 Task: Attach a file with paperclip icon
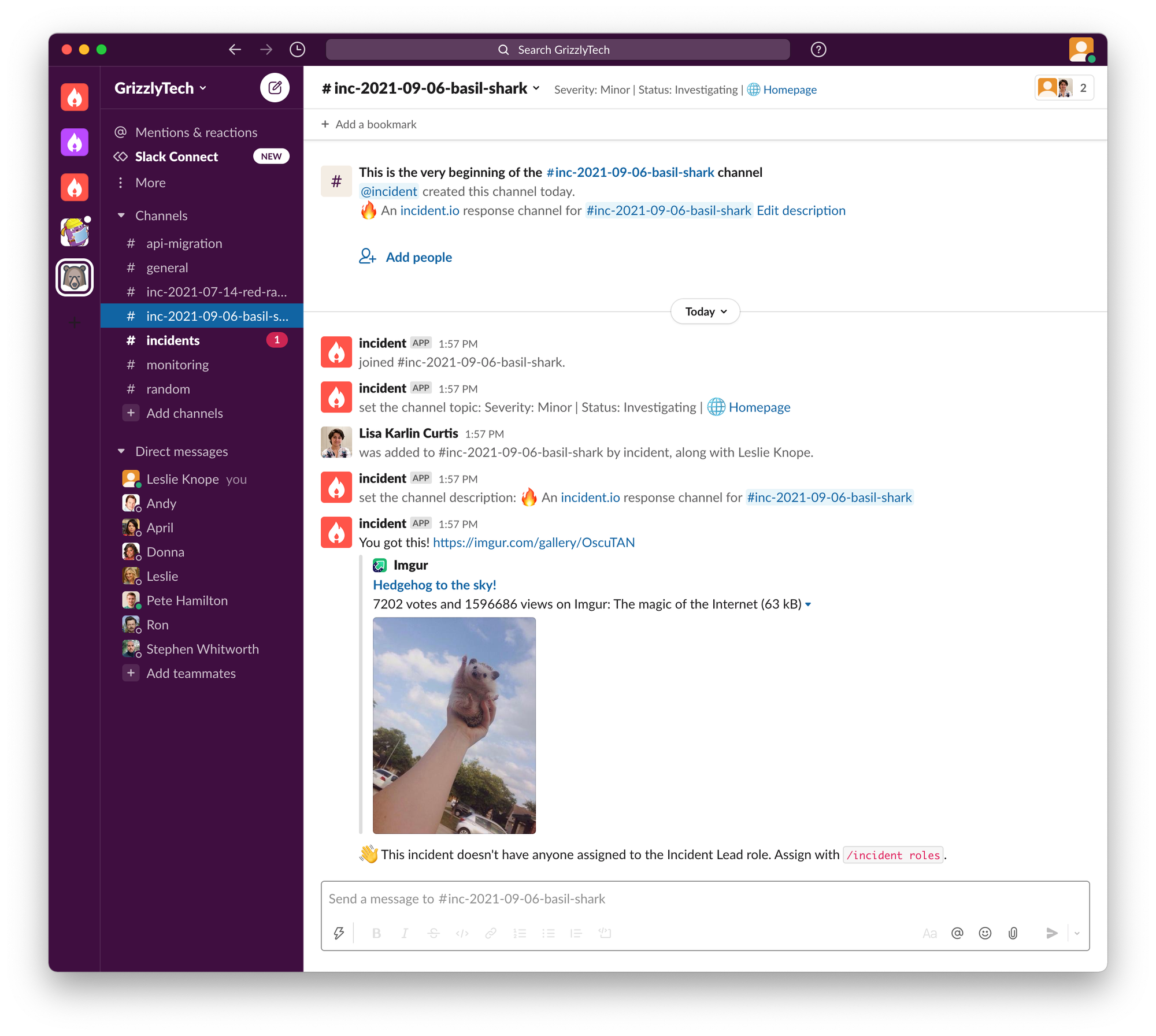click(x=1013, y=933)
